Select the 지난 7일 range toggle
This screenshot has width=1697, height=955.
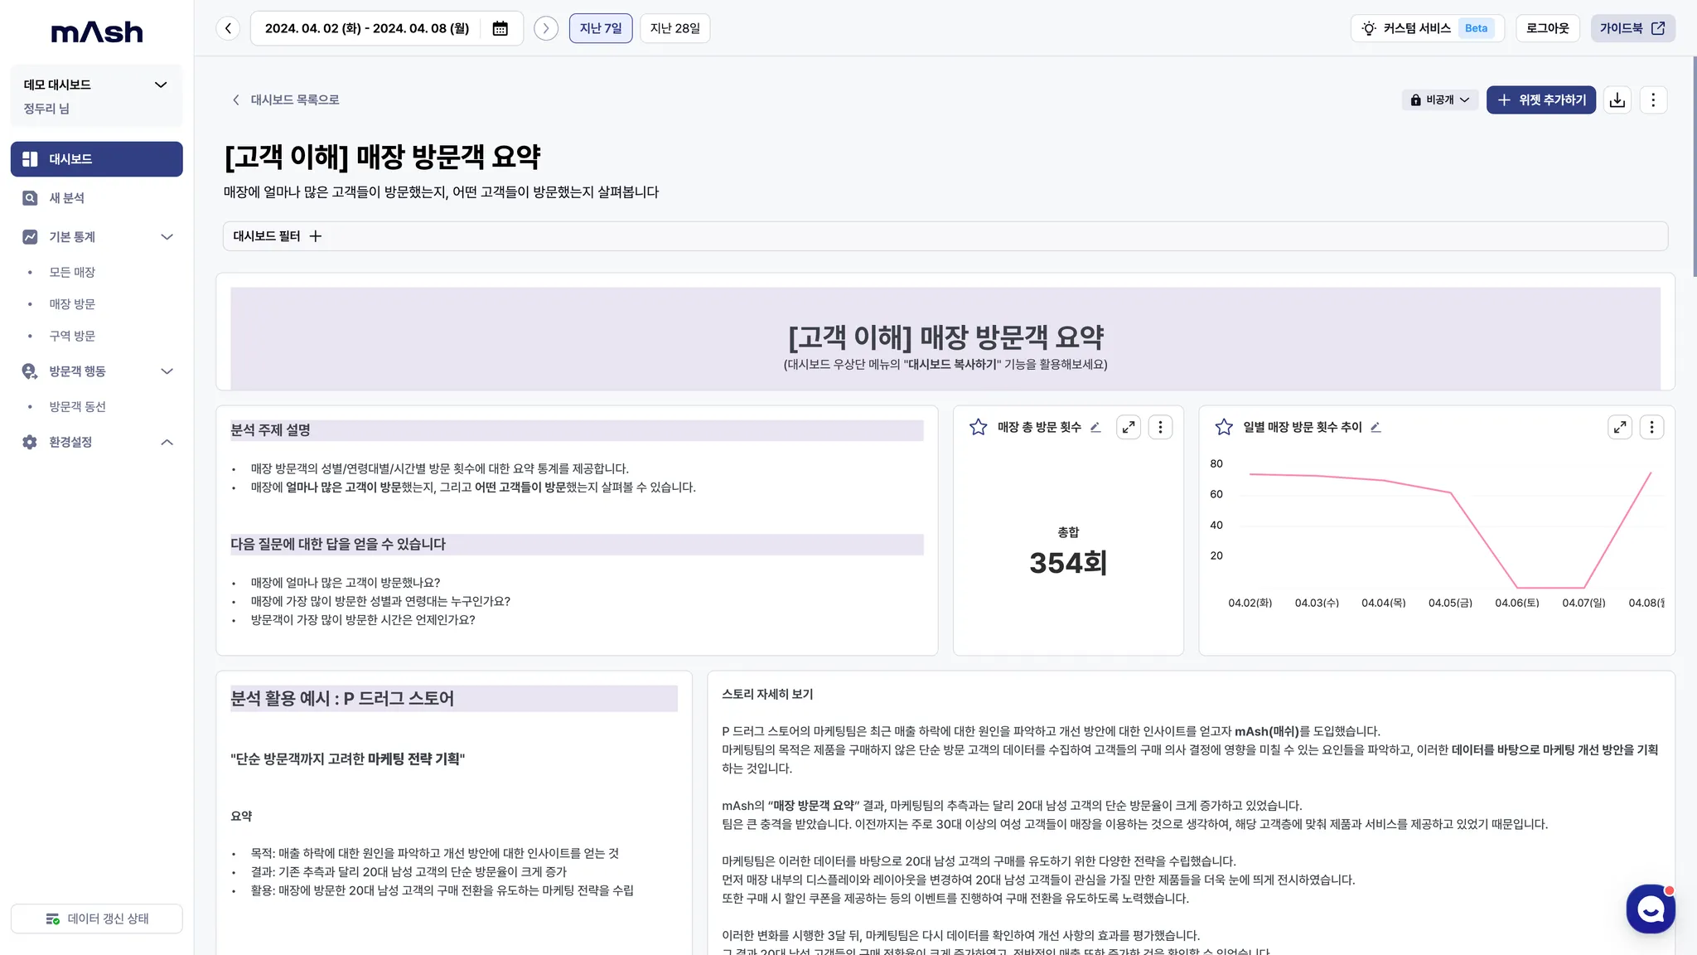point(600,28)
